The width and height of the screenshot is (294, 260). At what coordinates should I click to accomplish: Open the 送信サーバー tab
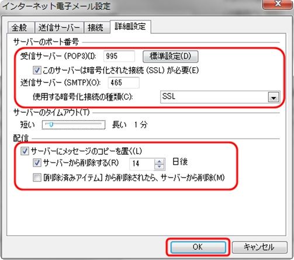pos(59,27)
